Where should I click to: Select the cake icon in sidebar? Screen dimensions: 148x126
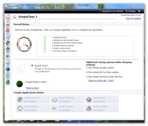8,24
